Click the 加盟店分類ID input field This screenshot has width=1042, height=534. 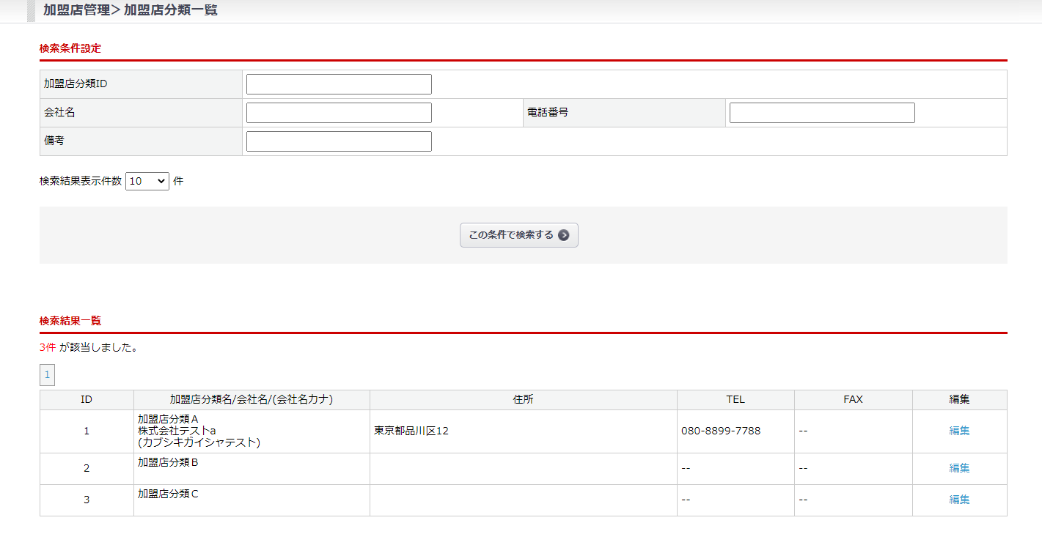(x=339, y=84)
